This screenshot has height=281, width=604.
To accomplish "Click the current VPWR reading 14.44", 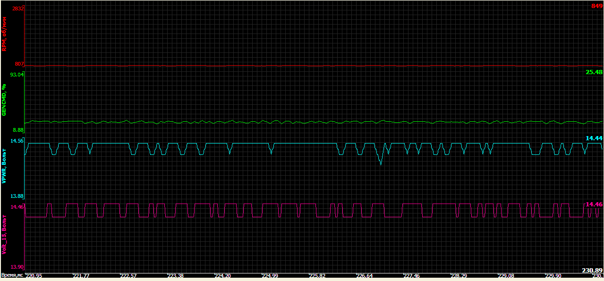I will click(x=594, y=138).
